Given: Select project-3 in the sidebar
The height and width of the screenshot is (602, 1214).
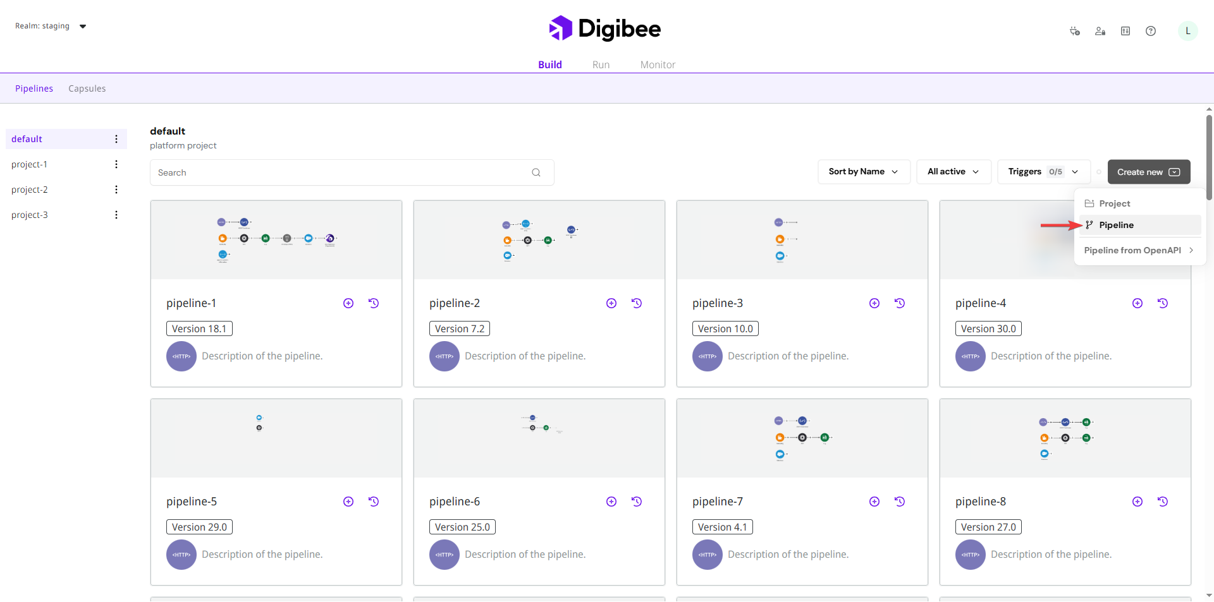Looking at the screenshot, I should tap(30, 215).
